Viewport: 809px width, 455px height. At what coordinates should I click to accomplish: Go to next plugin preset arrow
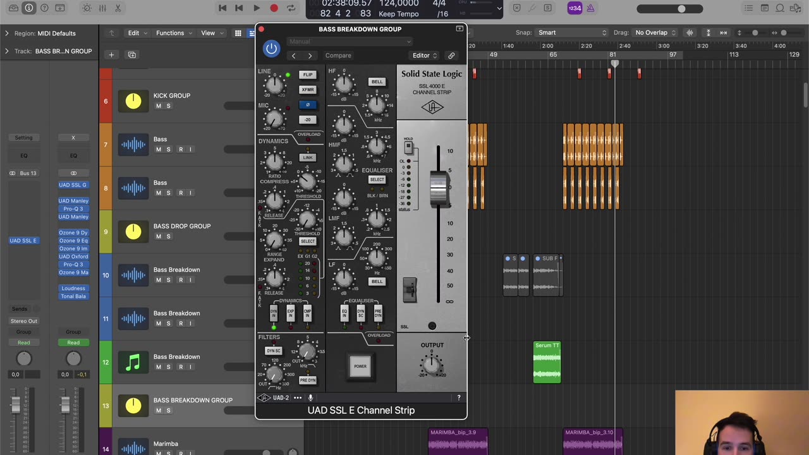(x=310, y=56)
